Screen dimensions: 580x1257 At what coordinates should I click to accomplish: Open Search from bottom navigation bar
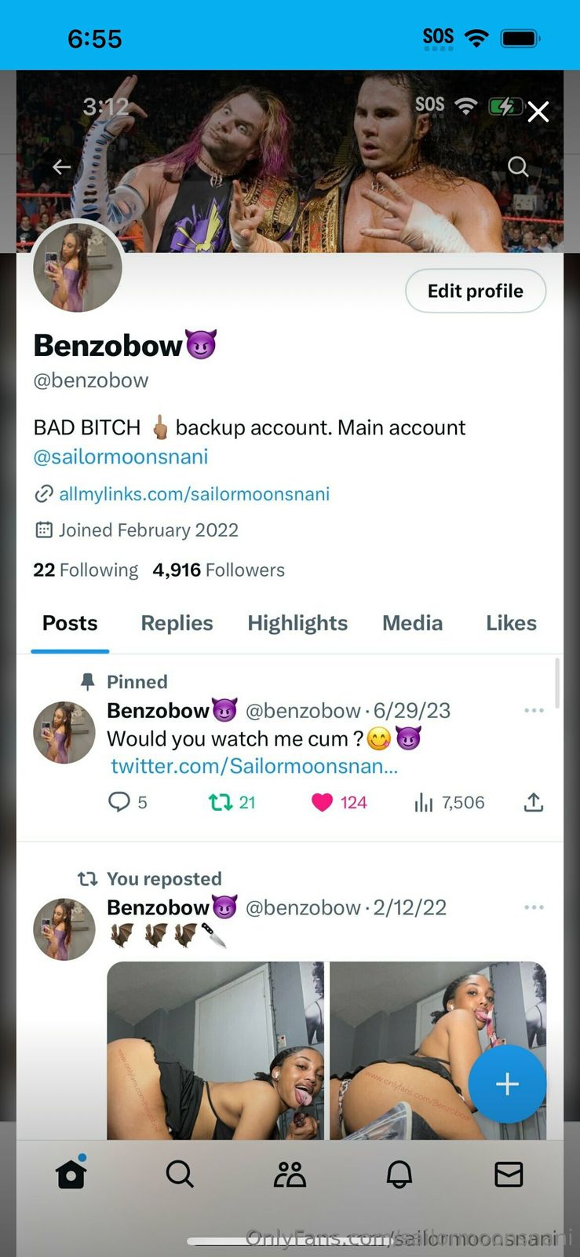pyautogui.click(x=180, y=1175)
